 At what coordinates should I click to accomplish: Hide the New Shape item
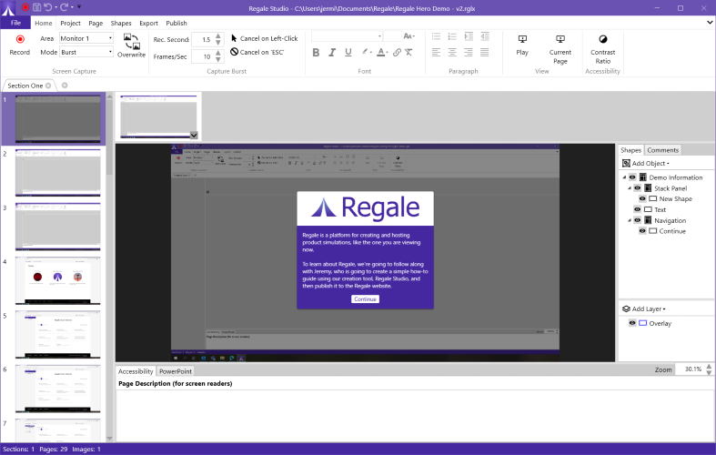point(642,198)
